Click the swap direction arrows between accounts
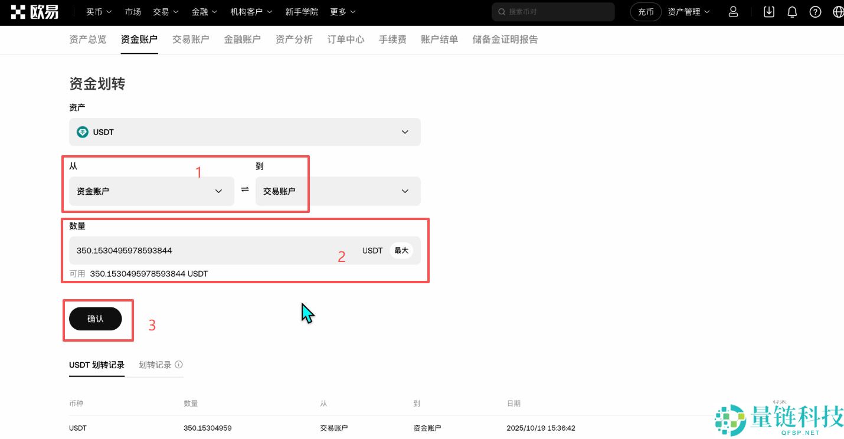 click(245, 191)
